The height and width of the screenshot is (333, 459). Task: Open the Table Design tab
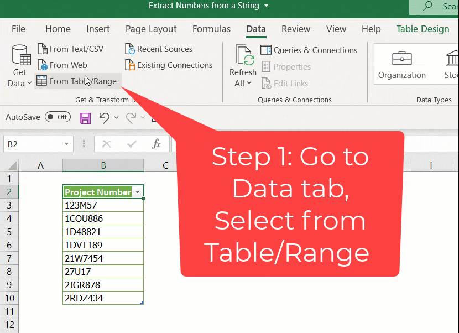click(x=423, y=29)
